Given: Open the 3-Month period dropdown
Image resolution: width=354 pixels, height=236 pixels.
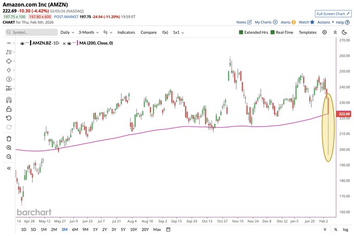Looking at the screenshot, I should pos(88,32).
